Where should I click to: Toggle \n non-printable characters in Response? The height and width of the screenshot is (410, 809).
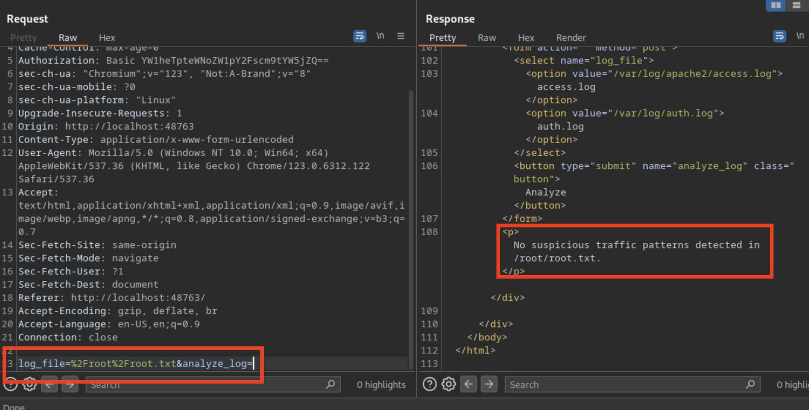click(x=800, y=36)
